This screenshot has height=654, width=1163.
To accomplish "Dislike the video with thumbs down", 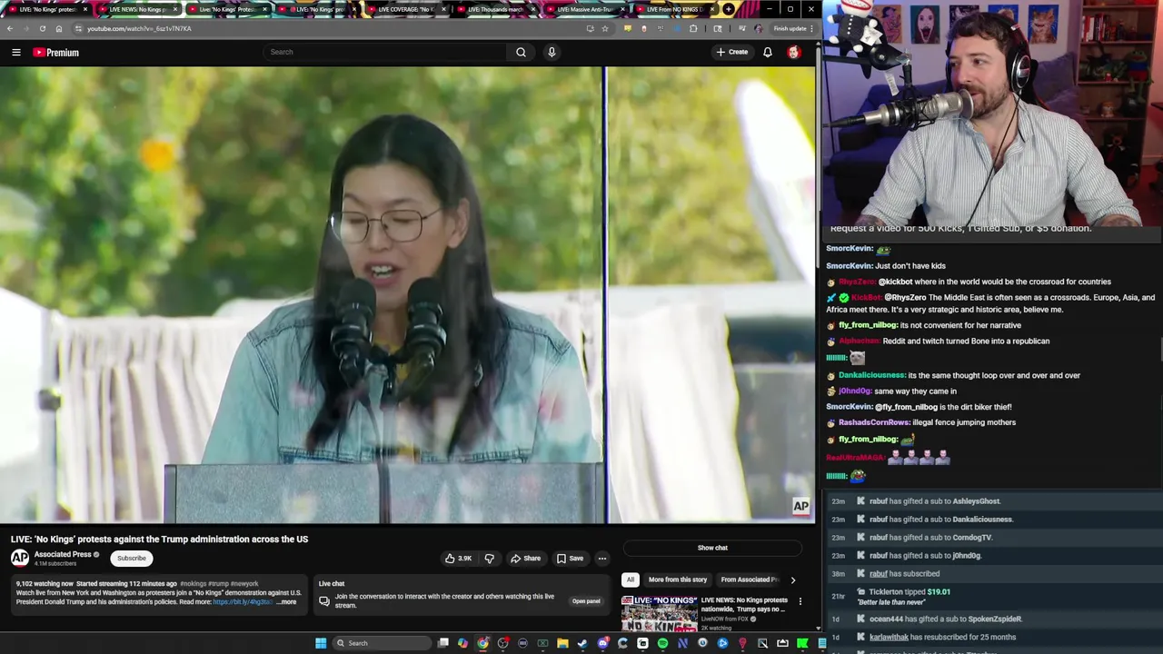I will pos(489,559).
